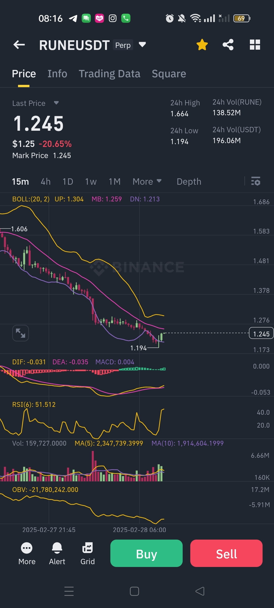Tap the 24h Vol(RUNE) 138.52M value
Screen dimensions: 274x608
(227, 113)
